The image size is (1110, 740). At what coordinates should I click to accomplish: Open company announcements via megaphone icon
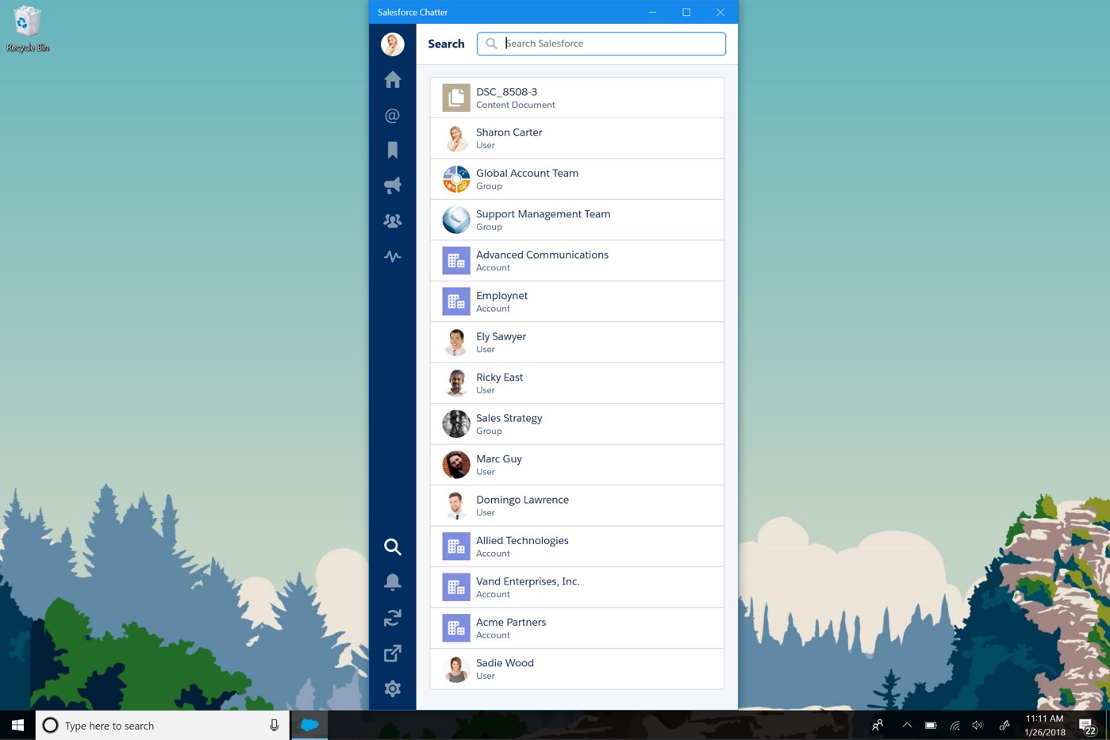(392, 185)
